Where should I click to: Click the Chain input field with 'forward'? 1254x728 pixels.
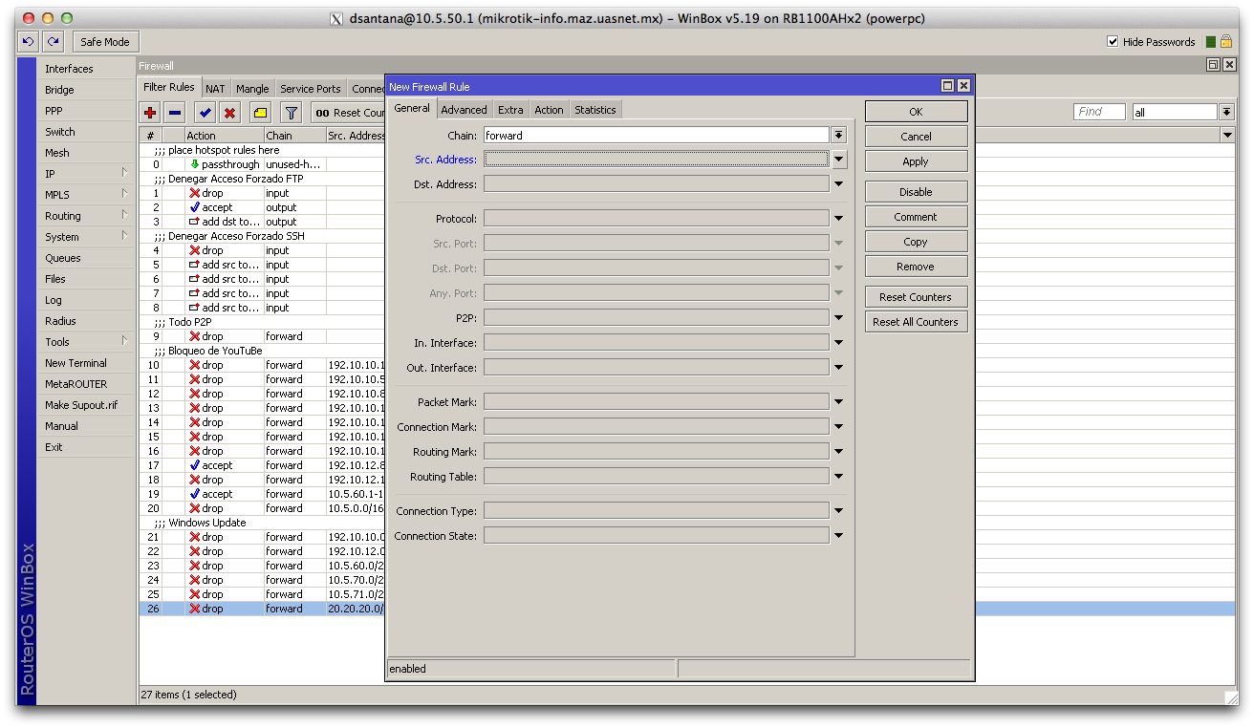tap(656, 136)
